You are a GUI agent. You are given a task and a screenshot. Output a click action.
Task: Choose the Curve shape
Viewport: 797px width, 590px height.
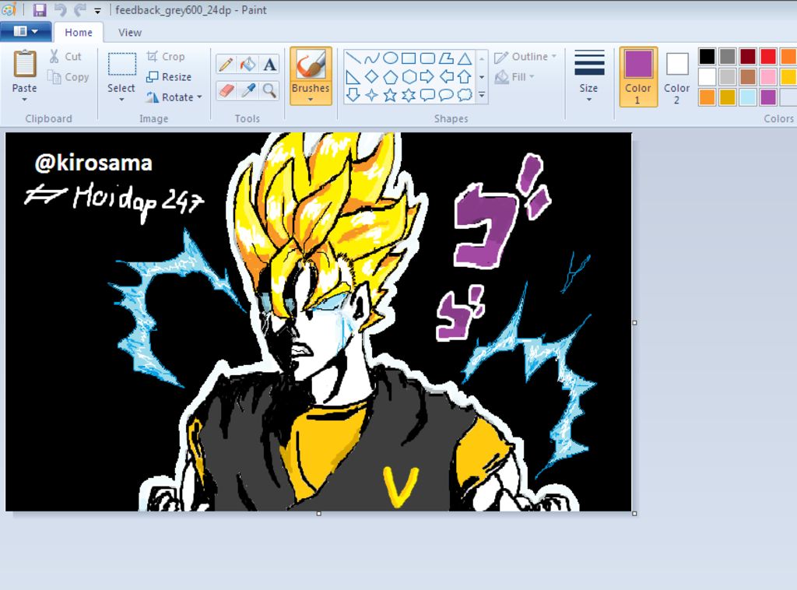(371, 58)
